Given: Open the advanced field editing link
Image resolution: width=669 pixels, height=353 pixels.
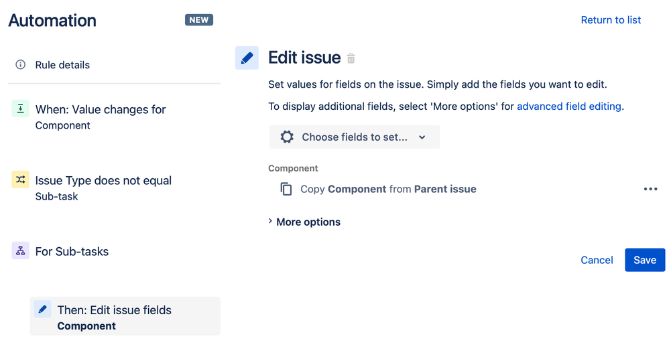Looking at the screenshot, I should pos(568,106).
